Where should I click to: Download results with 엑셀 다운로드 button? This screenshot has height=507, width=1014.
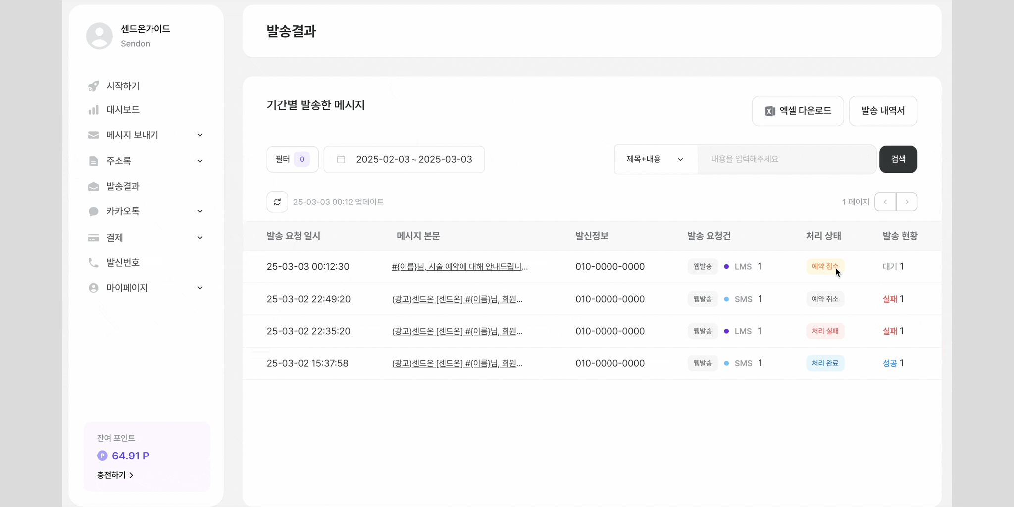[x=798, y=111]
